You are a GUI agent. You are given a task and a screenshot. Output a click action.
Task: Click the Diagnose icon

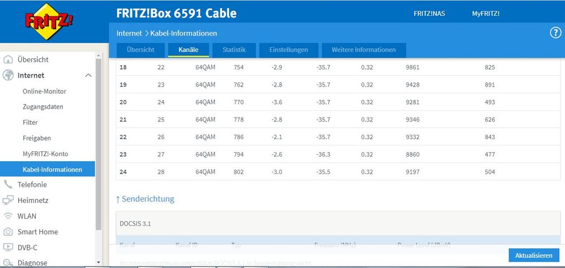click(8, 263)
